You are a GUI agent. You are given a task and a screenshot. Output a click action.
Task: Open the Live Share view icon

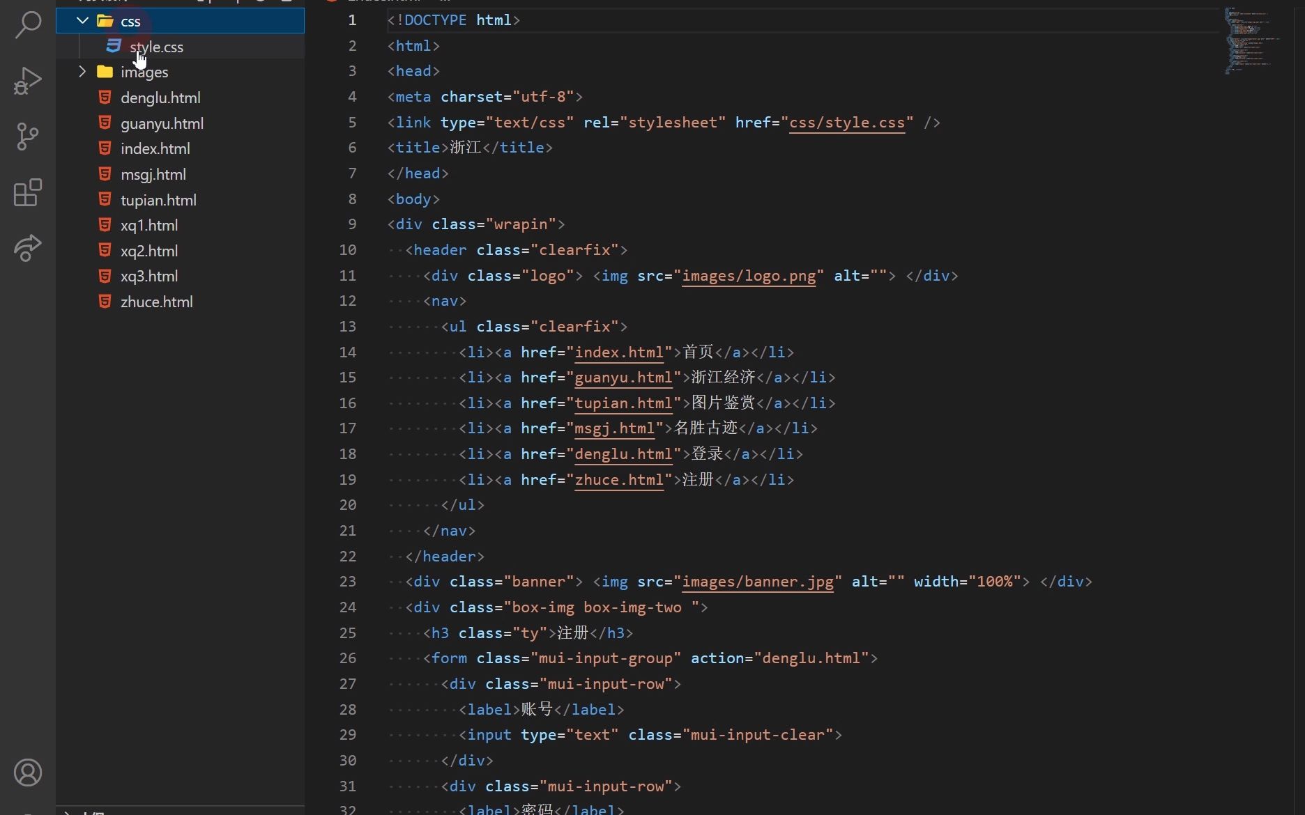click(28, 248)
